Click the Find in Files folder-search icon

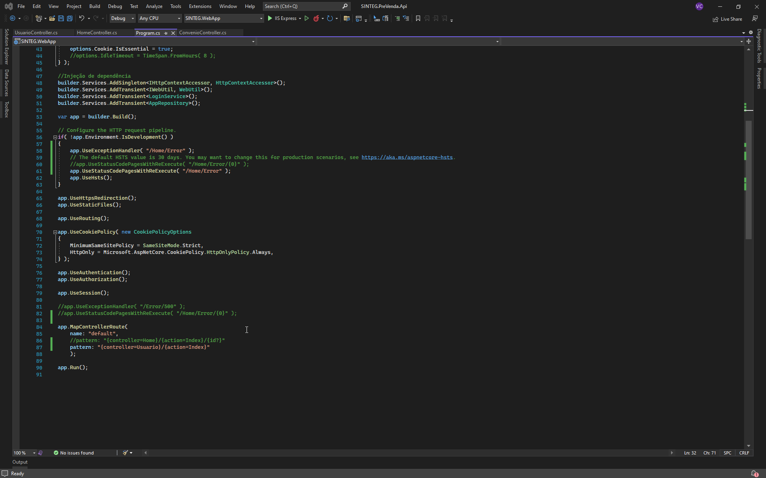point(346,18)
